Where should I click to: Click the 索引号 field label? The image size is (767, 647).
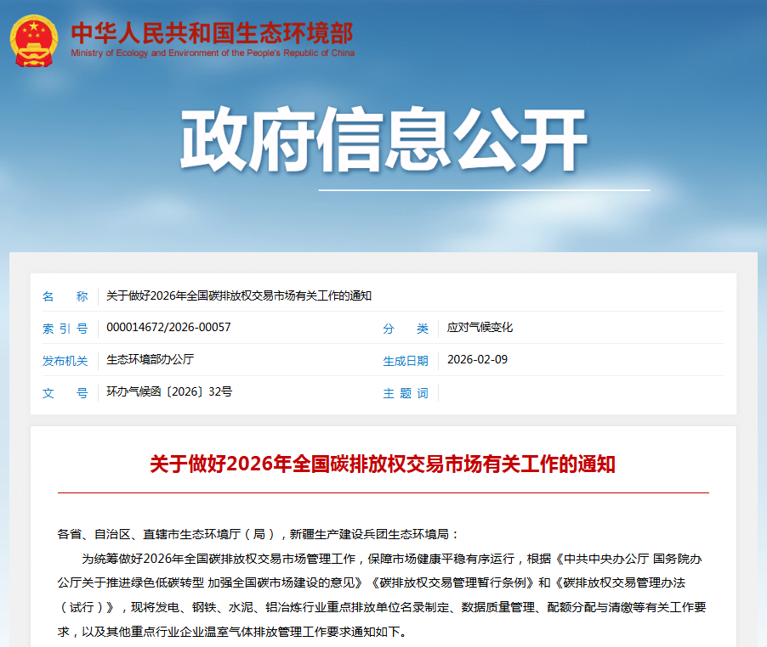point(65,329)
